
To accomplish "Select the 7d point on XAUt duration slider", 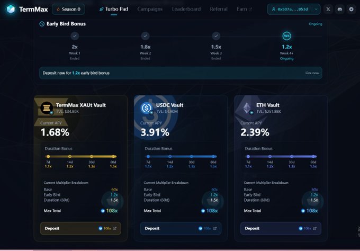I will pos(48,157).
